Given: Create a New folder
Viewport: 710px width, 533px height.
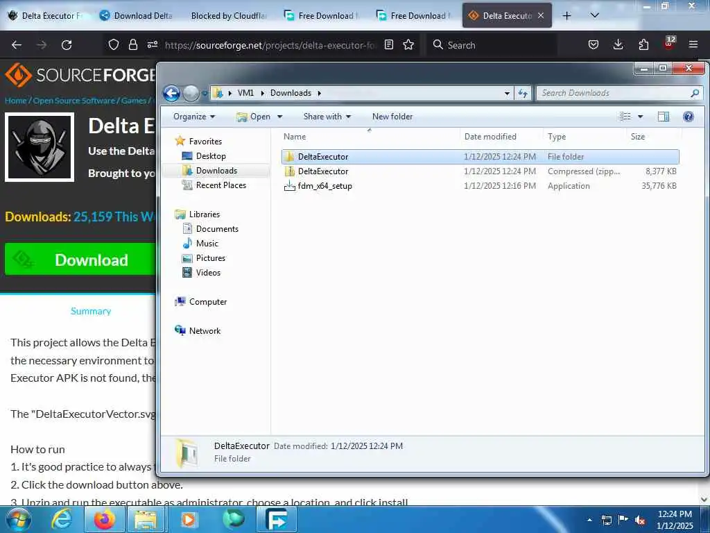Looking at the screenshot, I should point(392,117).
